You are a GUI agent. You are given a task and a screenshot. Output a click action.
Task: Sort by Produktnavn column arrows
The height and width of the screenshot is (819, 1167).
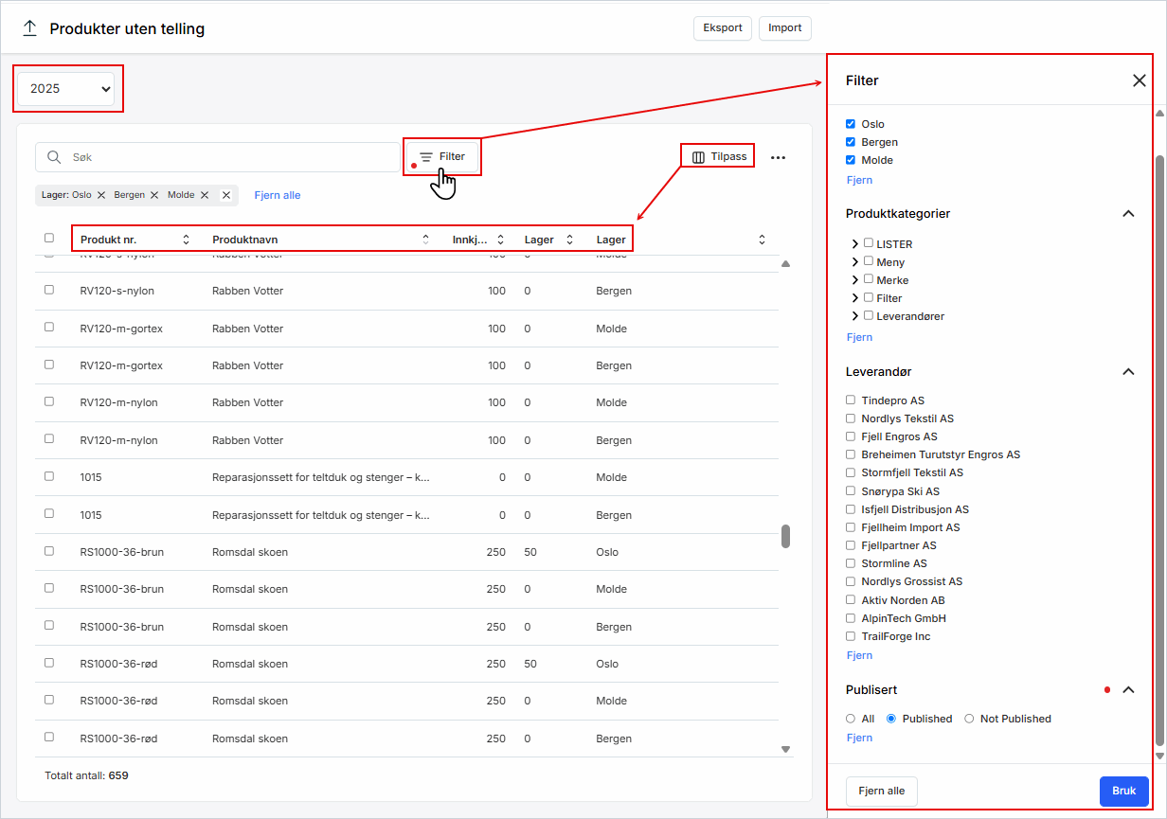point(425,240)
